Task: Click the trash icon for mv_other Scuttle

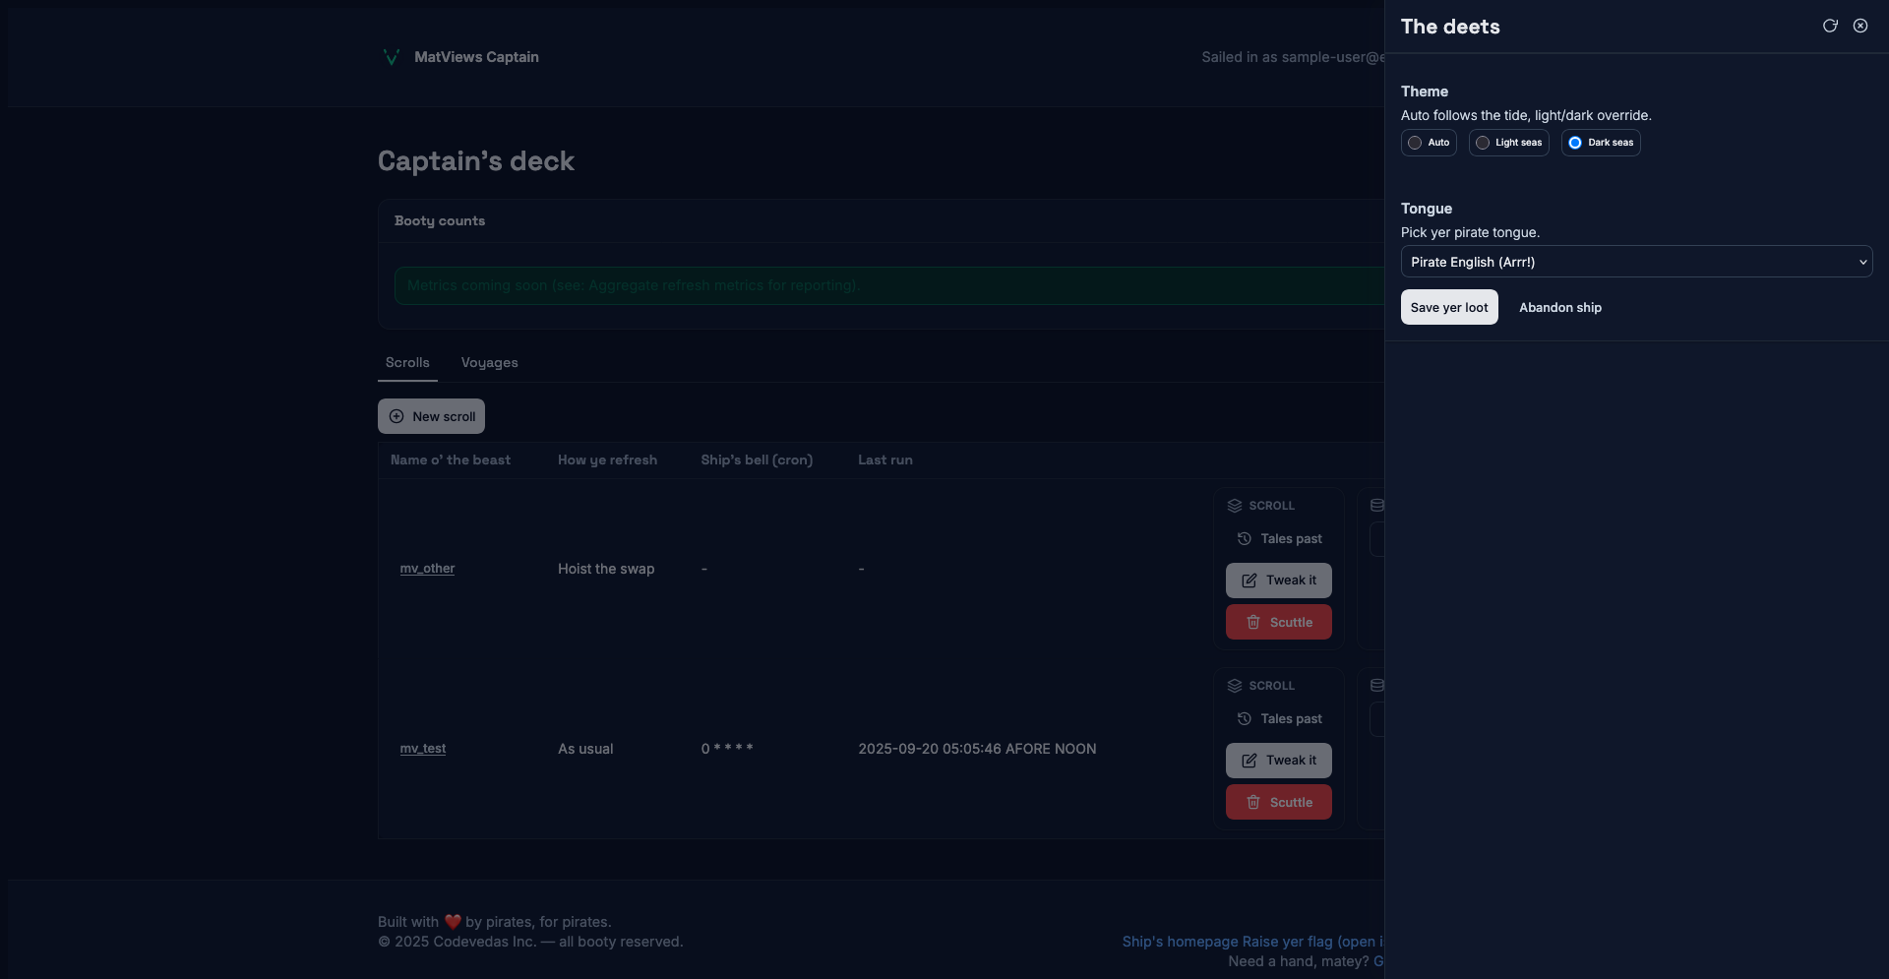Action: [1253, 623]
